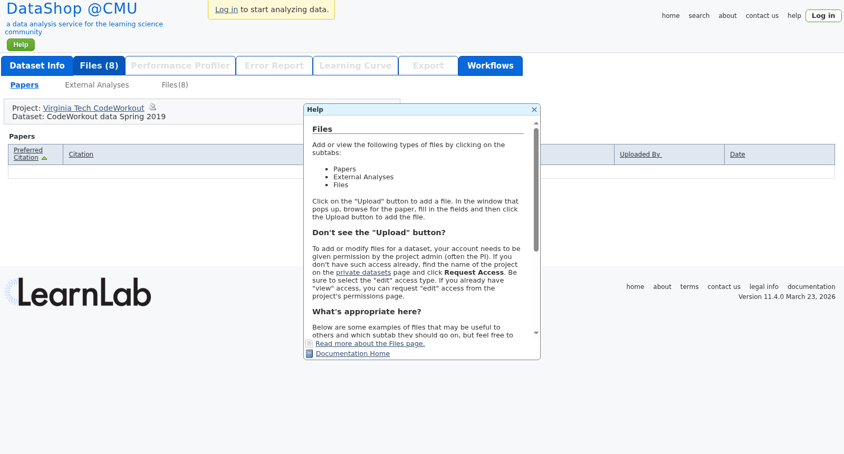Open the Performance Profiler tab
Screen dimensions: 844x454
click(x=180, y=66)
